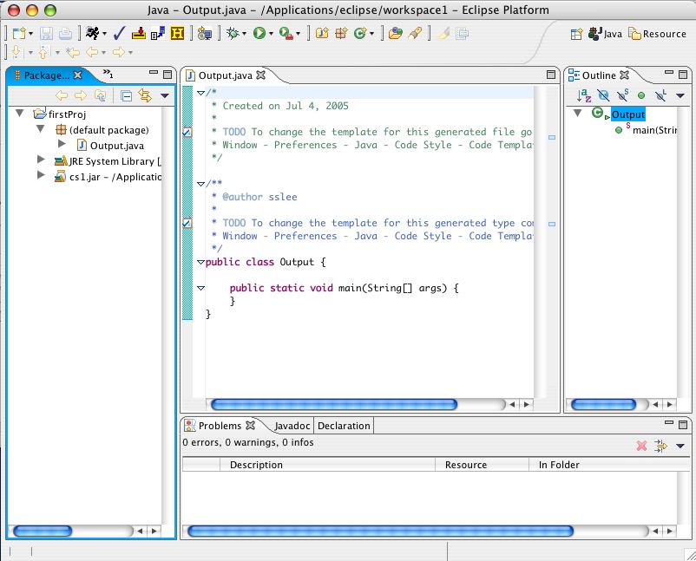Image resolution: width=696 pixels, height=561 pixels.
Task: Click the editor's horizontal scrollbar thumb
Action: point(333,404)
